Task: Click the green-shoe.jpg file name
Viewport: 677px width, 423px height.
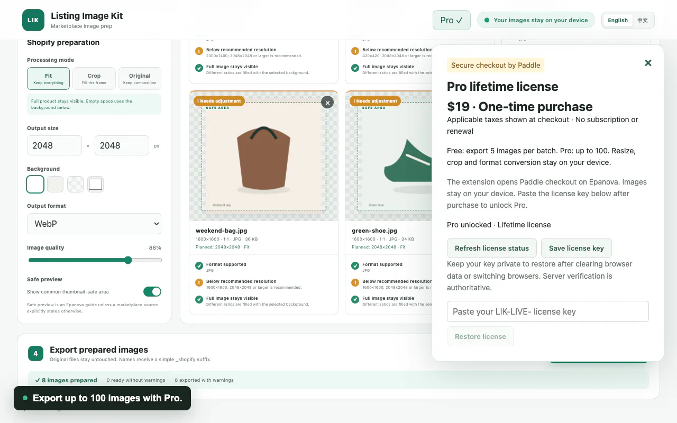Action: click(x=374, y=231)
